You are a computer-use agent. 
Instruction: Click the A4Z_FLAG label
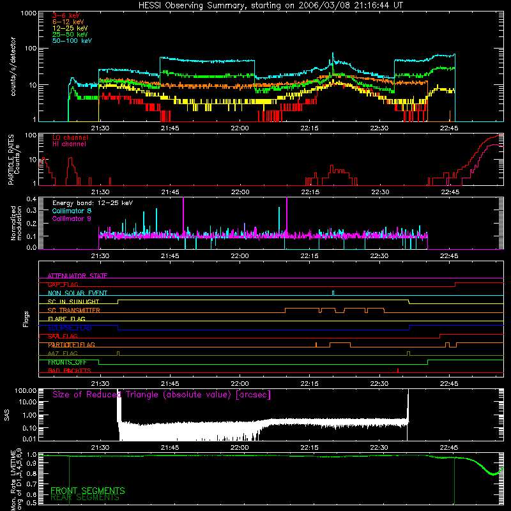(x=63, y=353)
